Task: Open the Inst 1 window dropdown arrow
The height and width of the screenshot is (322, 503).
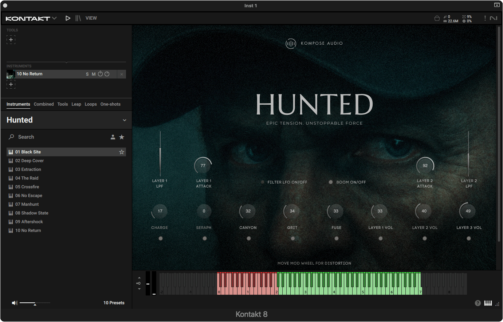Action: click(497, 5)
